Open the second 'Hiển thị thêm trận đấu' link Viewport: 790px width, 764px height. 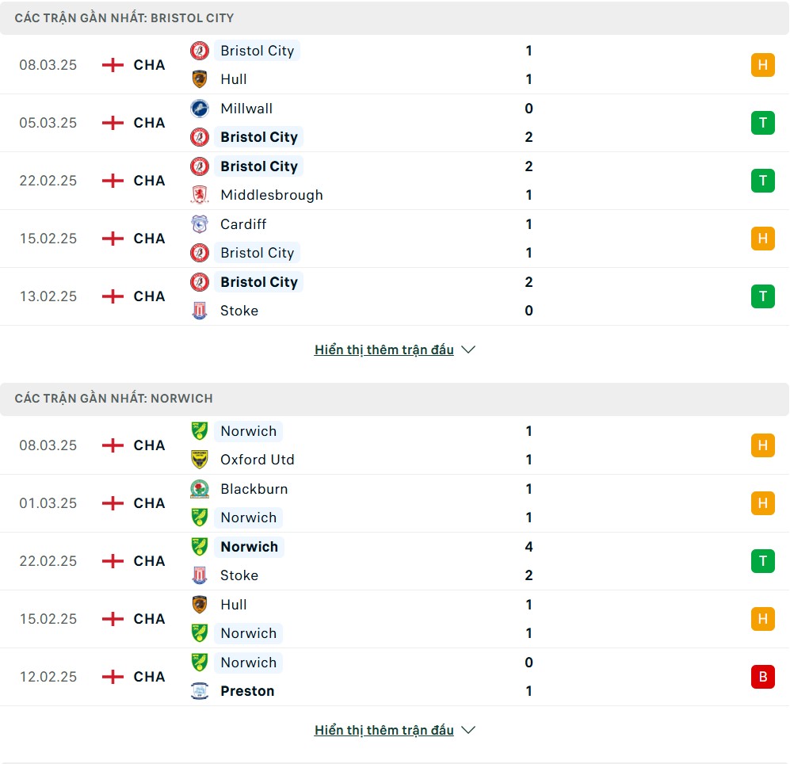coord(384,730)
